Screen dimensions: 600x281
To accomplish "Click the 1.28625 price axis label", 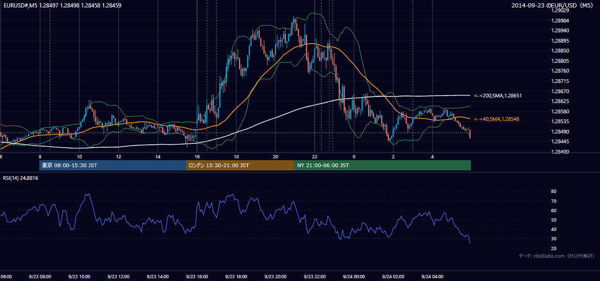I will coord(561,101).
